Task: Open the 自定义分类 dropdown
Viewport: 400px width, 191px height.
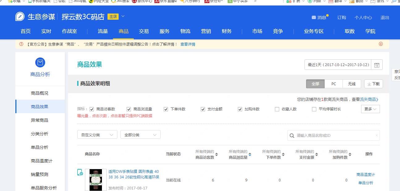Action: pyautogui.click(x=97, y=134)
